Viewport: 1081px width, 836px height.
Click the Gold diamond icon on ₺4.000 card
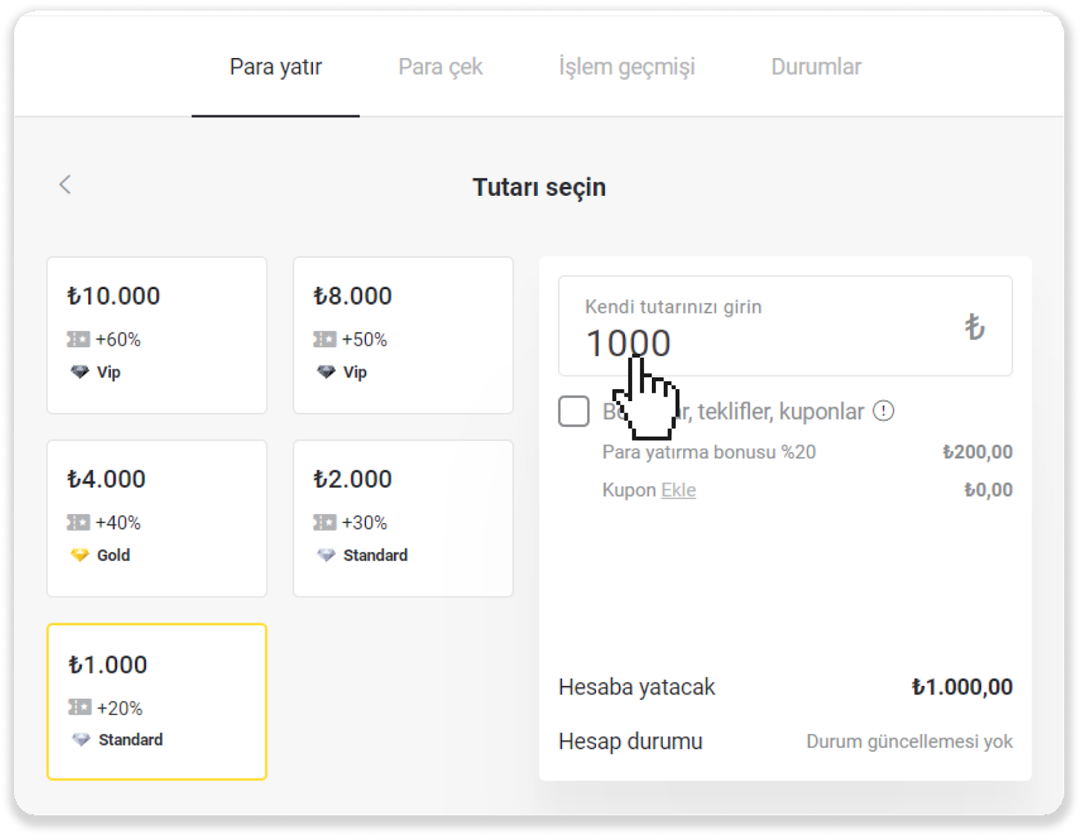tap(80, 555)
